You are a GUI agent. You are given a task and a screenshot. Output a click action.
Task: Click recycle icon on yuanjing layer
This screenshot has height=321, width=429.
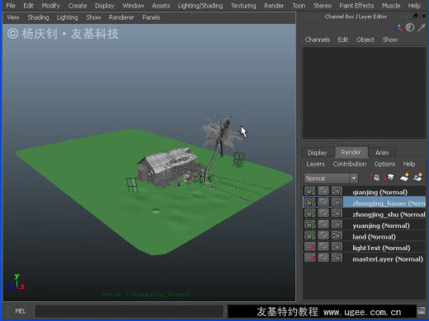[323, 224]
